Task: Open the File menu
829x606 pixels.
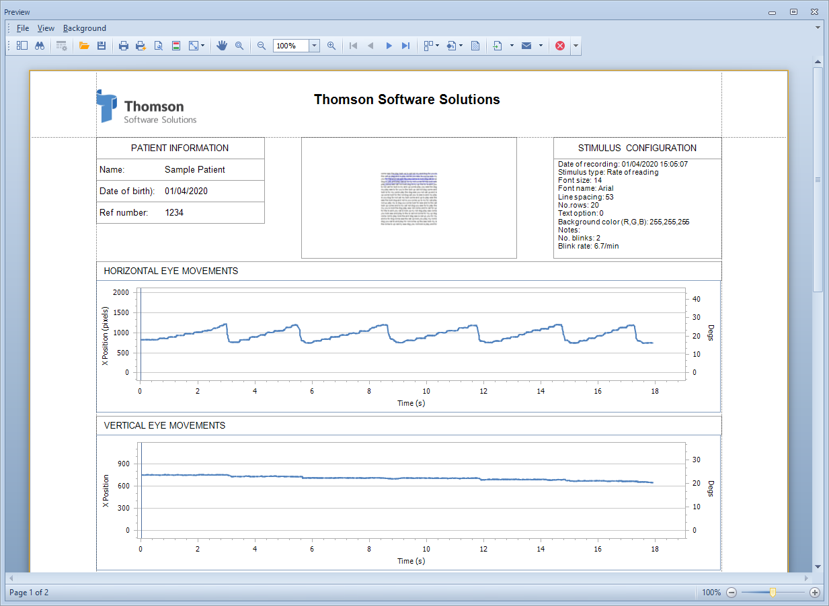Action: coord(23,28)
